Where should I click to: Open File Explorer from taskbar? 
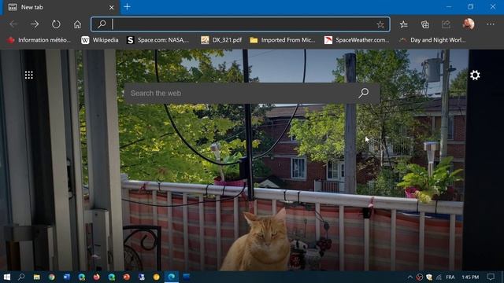point(37,277)
